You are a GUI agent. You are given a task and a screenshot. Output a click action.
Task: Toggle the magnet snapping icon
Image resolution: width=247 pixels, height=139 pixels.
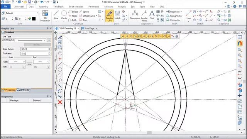click(240, 43)
